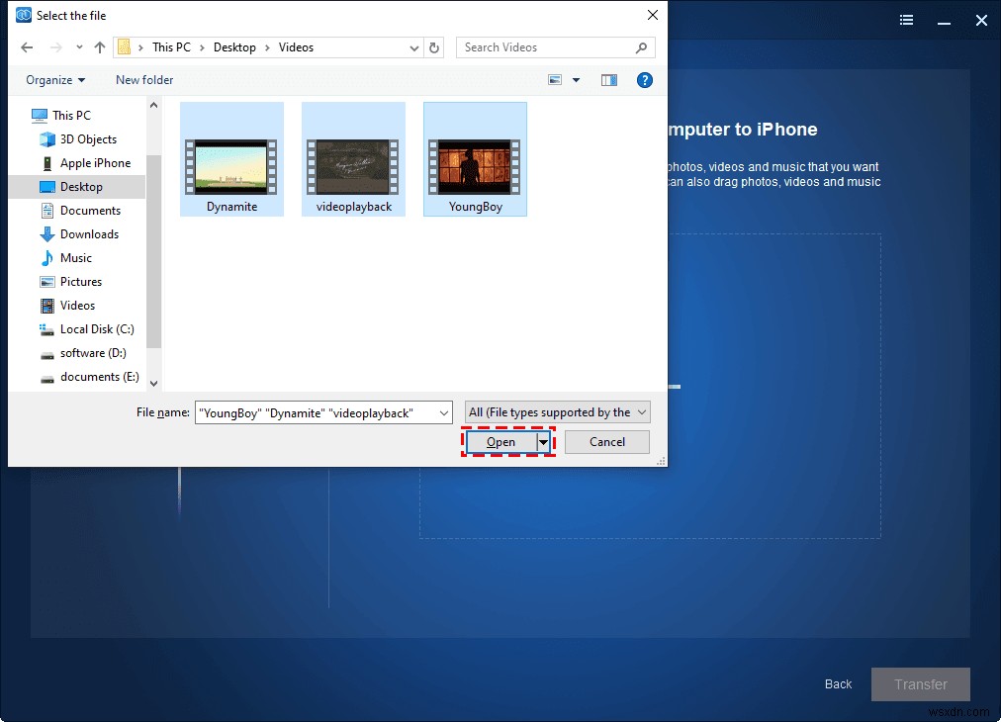Toggle the preview pane icon
This screenshot has width=1001, height=722.
tap(608, 79)
